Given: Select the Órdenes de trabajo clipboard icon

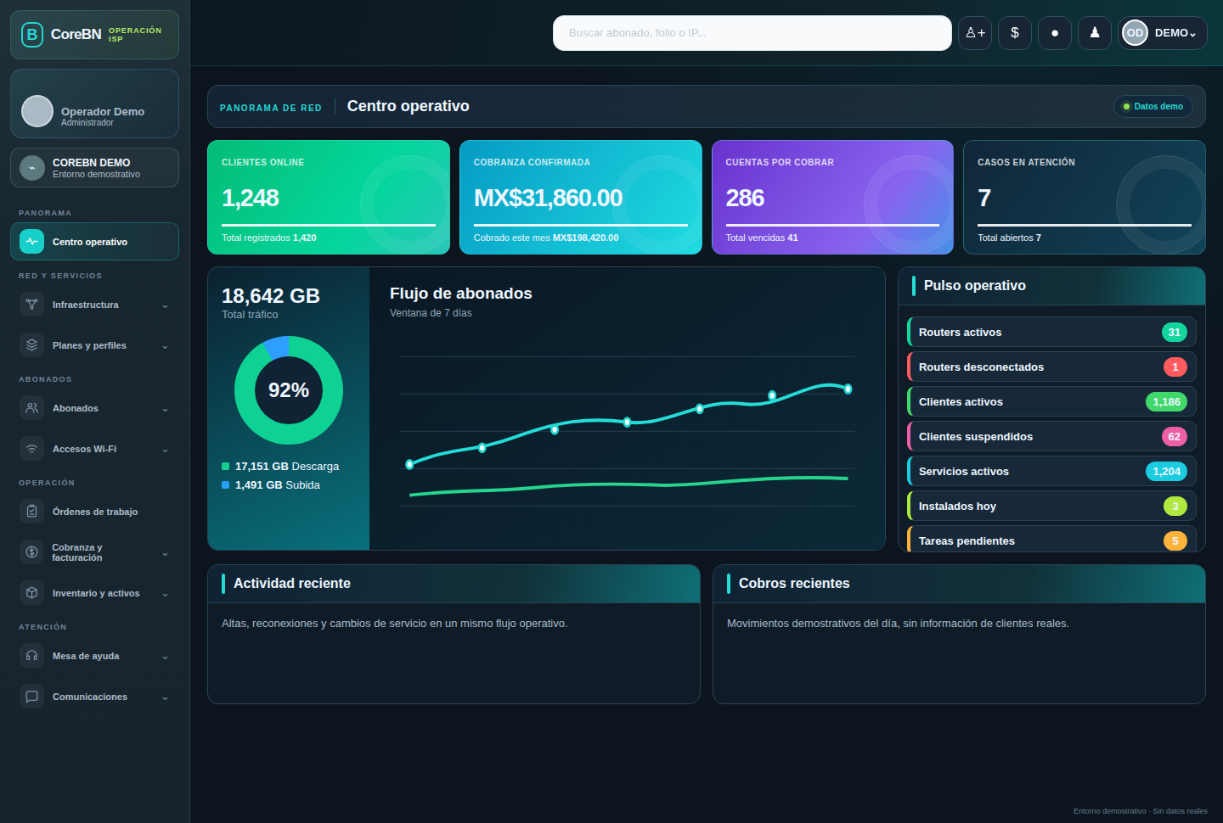Looking at the screenshot, I should [x=31, y=512].
